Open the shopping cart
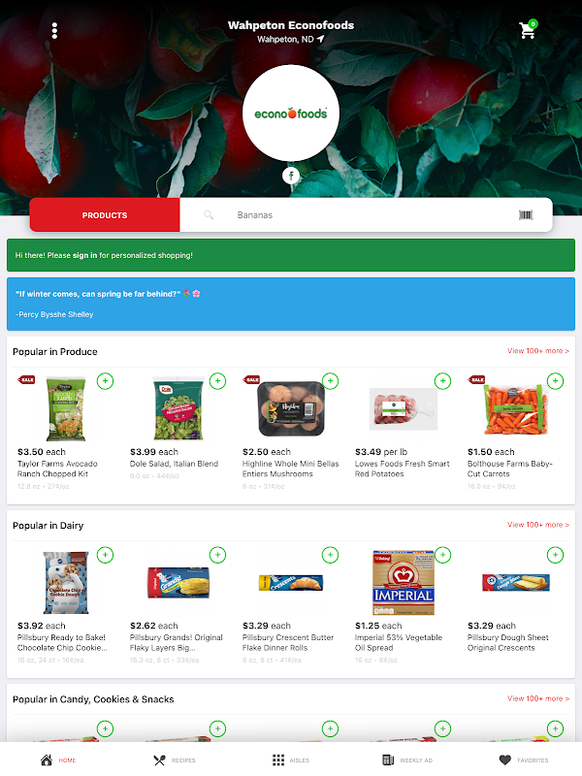 point(528,30)
